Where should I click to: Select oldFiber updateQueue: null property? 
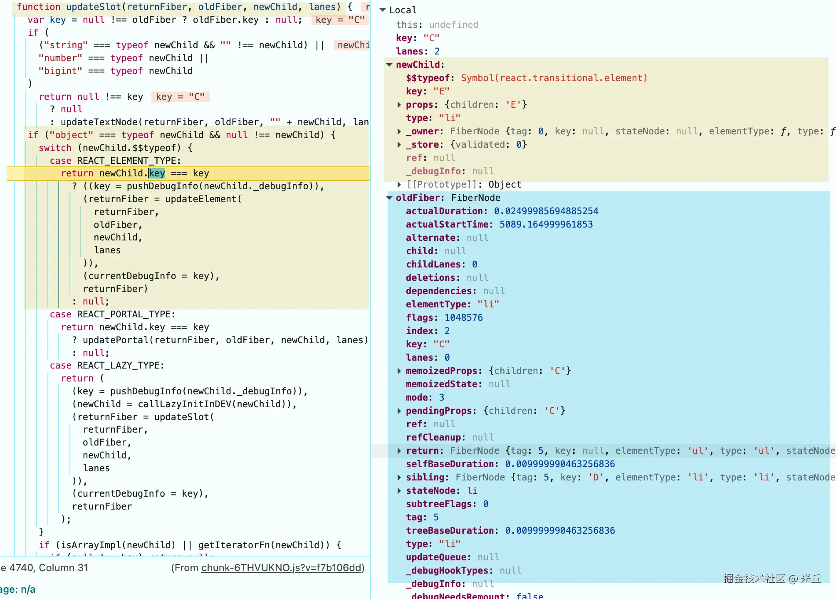click(453, 557)
